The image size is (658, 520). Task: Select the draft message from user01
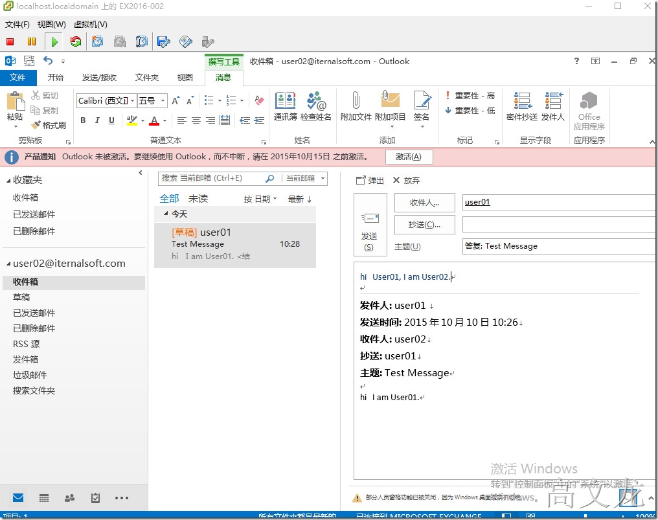[235, 245]
